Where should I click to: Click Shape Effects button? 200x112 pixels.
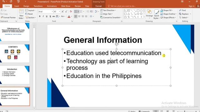pyautogui.click(x=168, y=17)
